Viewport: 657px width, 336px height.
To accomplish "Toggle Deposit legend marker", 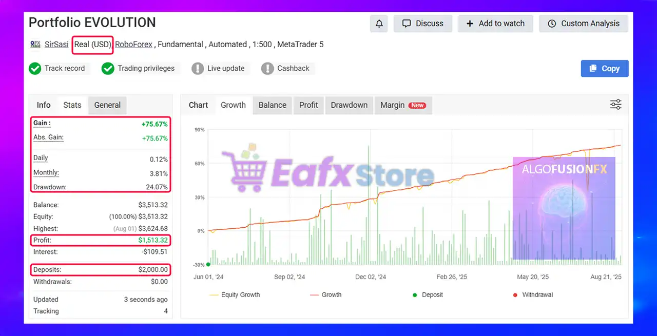I will [x=428, y=295].
